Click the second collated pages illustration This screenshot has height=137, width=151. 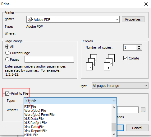click(x=109, y=62)
